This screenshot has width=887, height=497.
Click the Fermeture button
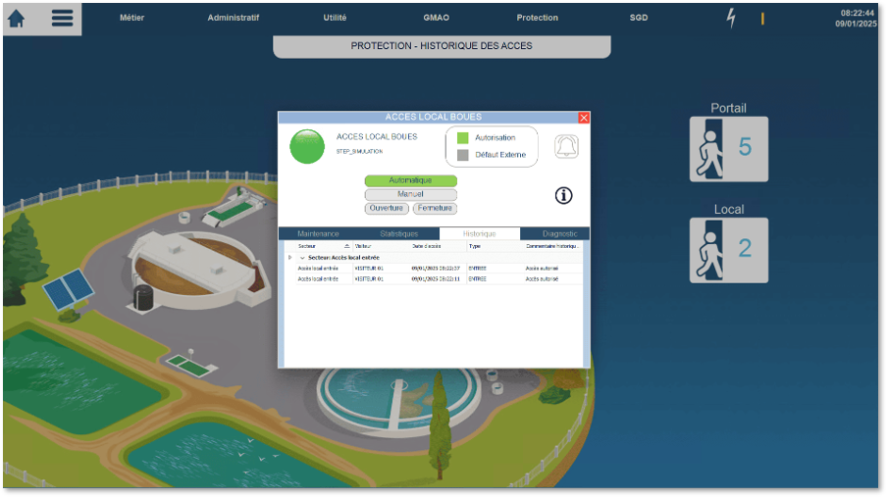(435, 208)
